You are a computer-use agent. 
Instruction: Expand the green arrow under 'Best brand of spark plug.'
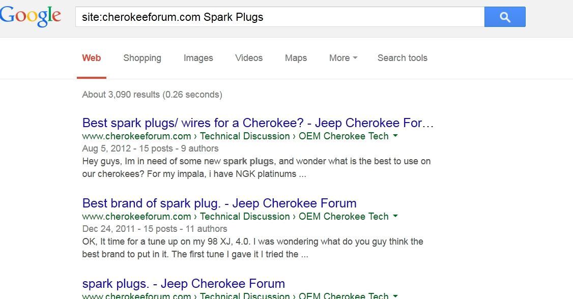tap(395, 217)
